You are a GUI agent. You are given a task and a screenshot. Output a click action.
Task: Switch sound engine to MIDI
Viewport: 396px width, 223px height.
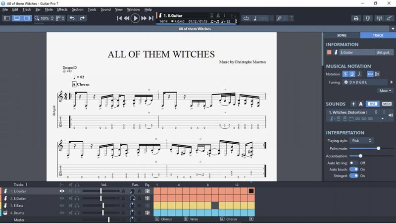point(387,104)
